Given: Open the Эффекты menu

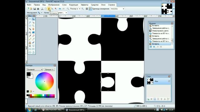Looking at the screenshot, I should 84,5.
